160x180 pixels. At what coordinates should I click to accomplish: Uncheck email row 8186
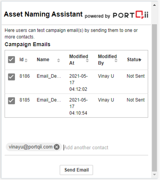[x=12, y=77]
